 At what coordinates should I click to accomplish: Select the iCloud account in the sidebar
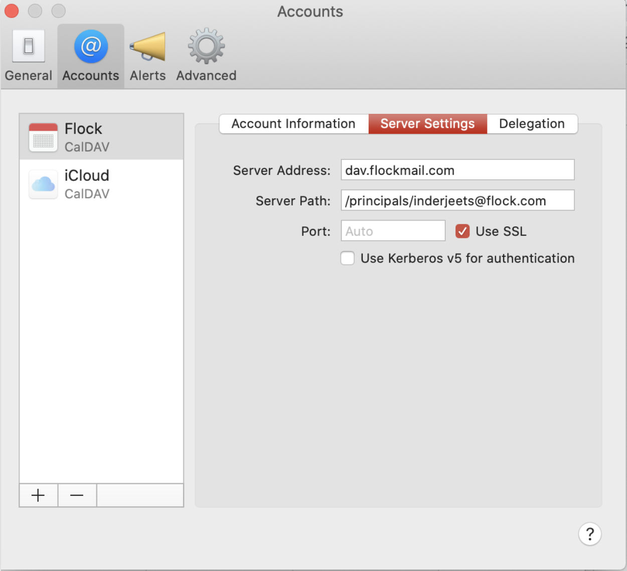[x=100, y=184]
